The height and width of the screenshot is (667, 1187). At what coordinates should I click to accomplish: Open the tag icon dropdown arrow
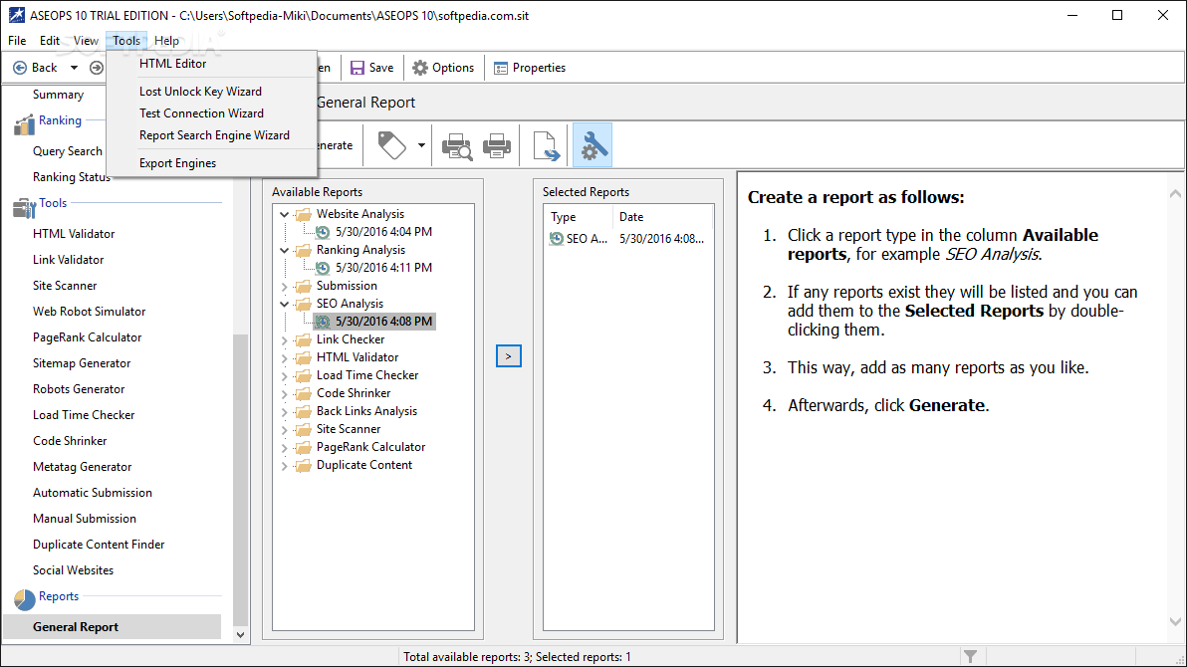421,145
